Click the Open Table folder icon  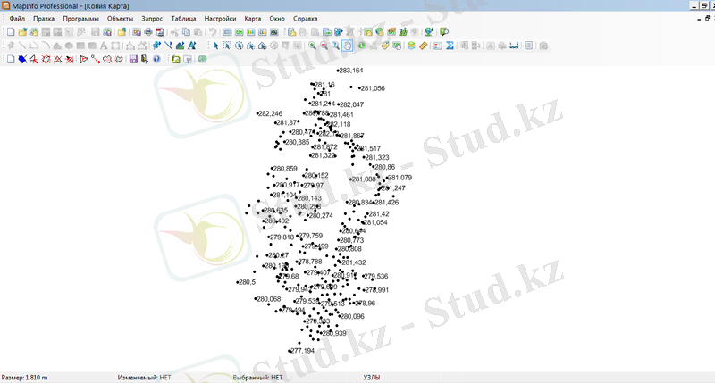click(x=22, y=32)
